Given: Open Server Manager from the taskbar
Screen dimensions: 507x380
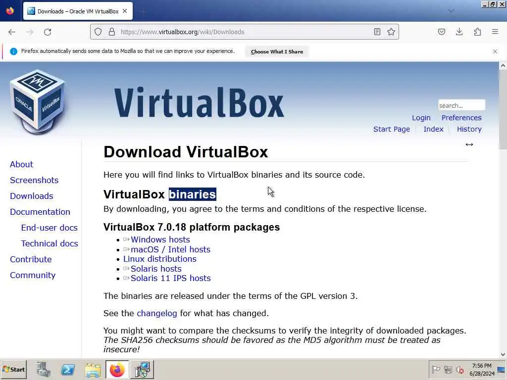Looking at the screenshot, I should click(44, 369).
